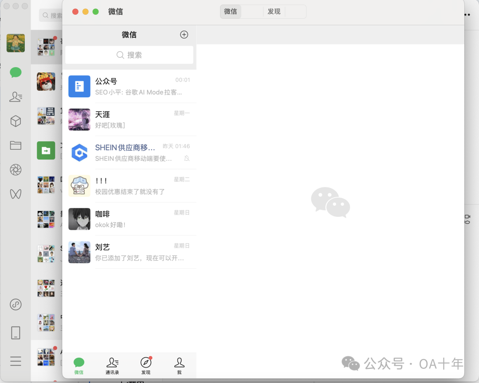Click the green chat bubble icon in sidebar

16,72
